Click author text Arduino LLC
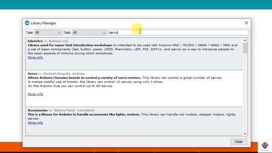 (59, 41)
